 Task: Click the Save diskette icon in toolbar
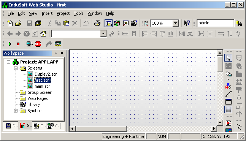click(x=30, y=23)
